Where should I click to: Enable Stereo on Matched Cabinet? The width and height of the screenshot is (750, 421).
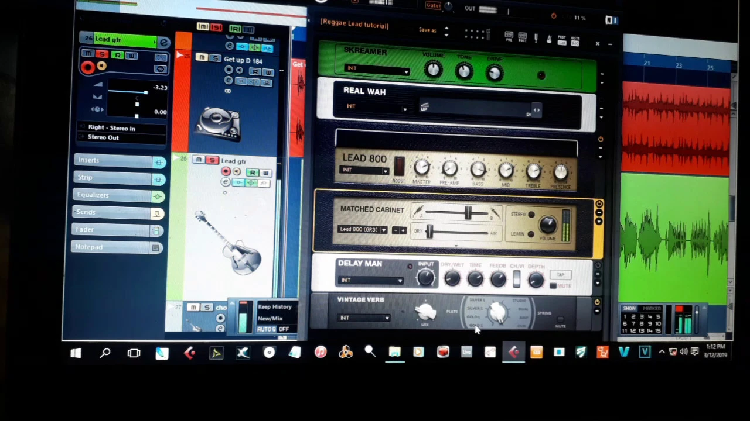click(x=531, y=215)
